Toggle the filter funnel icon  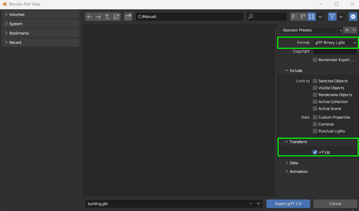coord(332,16)
